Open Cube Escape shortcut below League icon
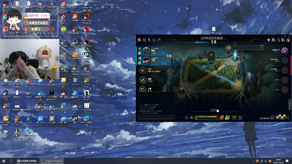Viewport: 292px width, 164px height. pos(87,83)
